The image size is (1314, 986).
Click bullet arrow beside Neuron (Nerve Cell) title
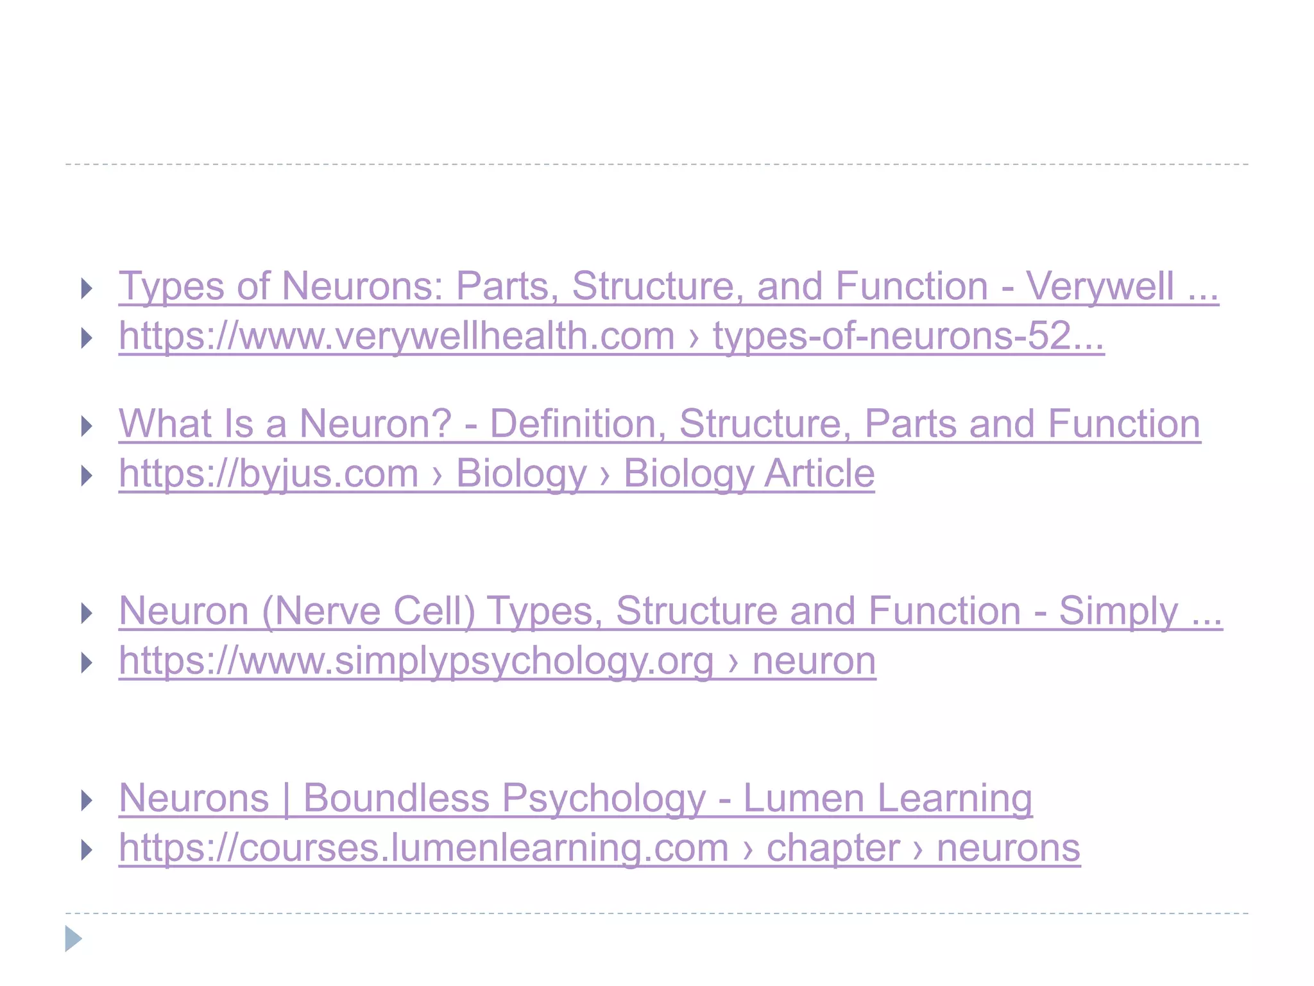87,613
